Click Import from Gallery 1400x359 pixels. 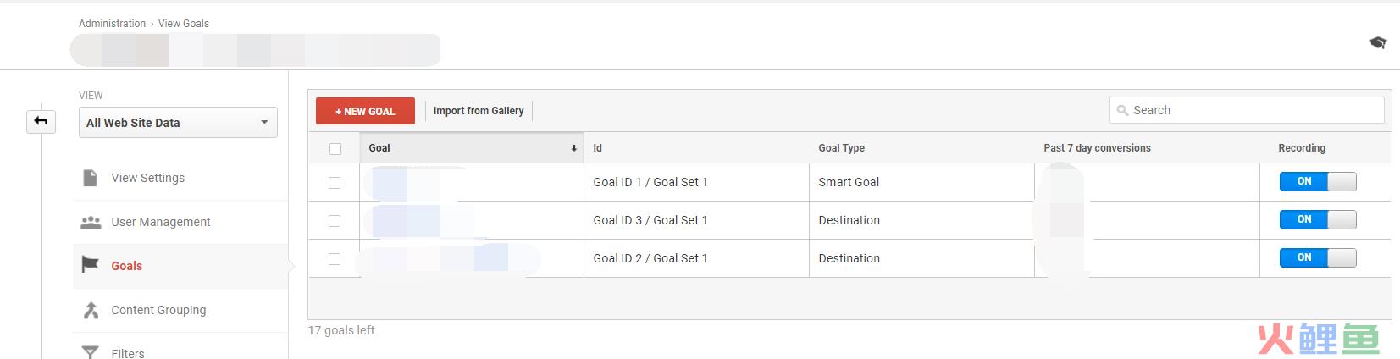coord(479,111)
